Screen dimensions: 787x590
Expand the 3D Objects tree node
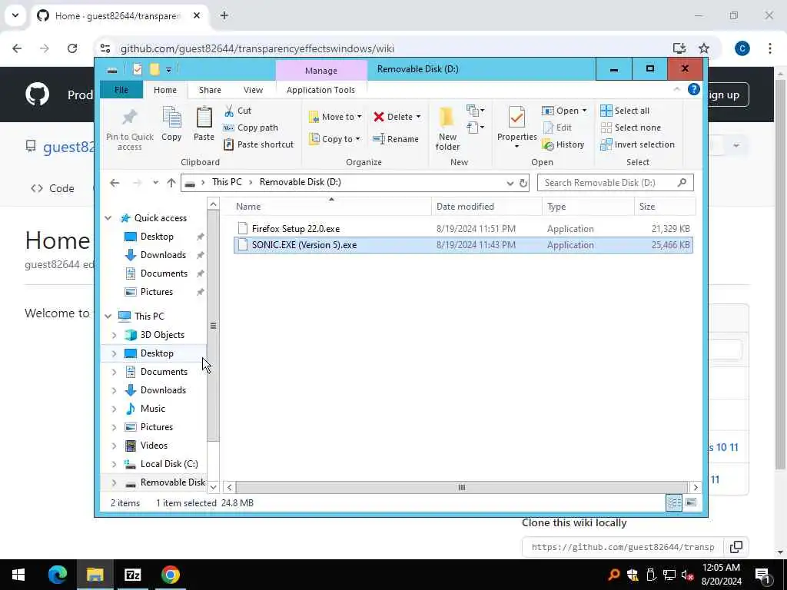click(114, 335)
